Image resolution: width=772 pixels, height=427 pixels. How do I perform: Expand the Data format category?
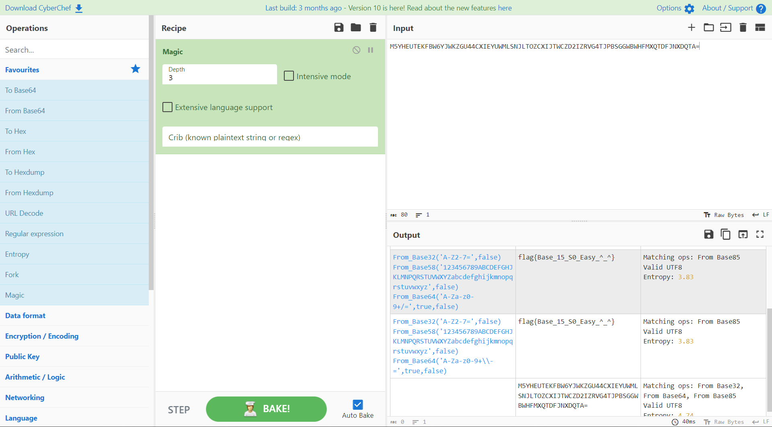pyautogui.click(x=25, y=316)
